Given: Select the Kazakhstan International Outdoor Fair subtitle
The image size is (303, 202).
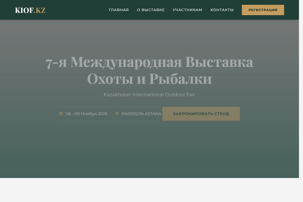Looking at the screenshot, I should [149, 94].
